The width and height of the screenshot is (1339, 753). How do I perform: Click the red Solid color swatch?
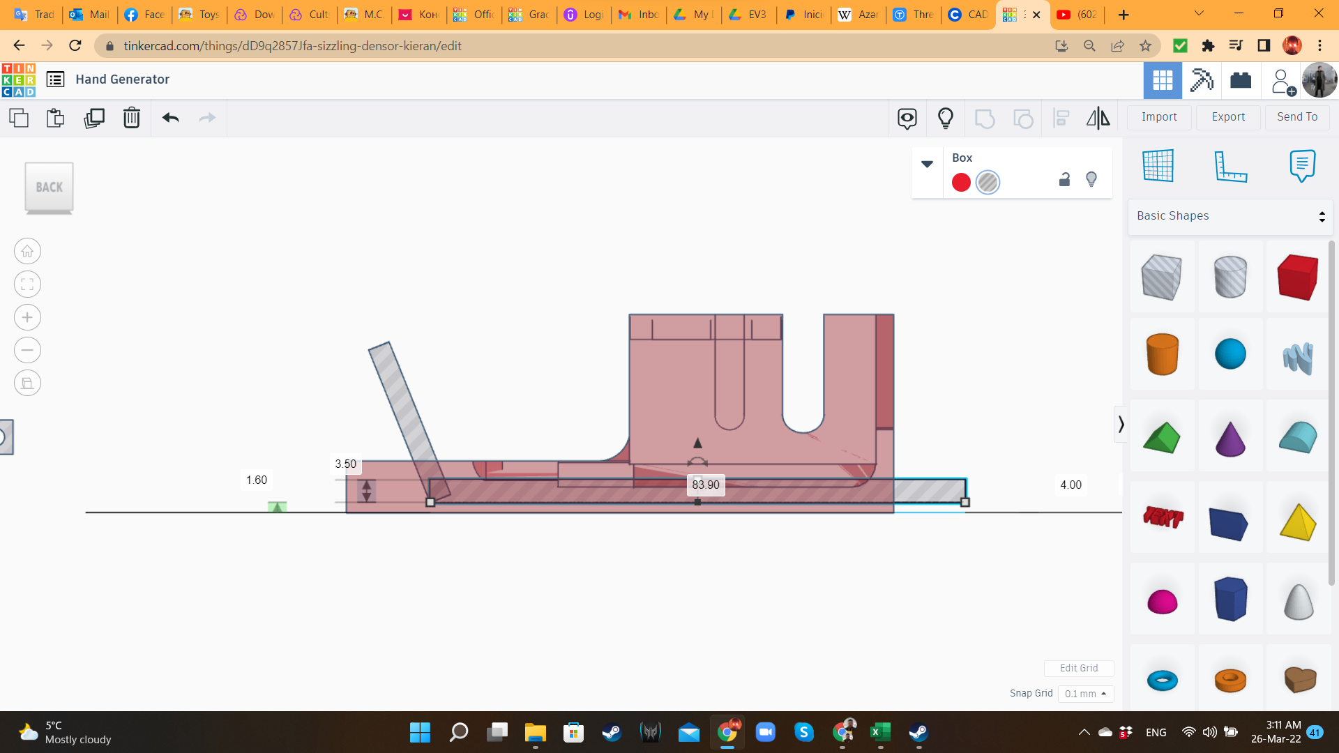click(961, 183)
